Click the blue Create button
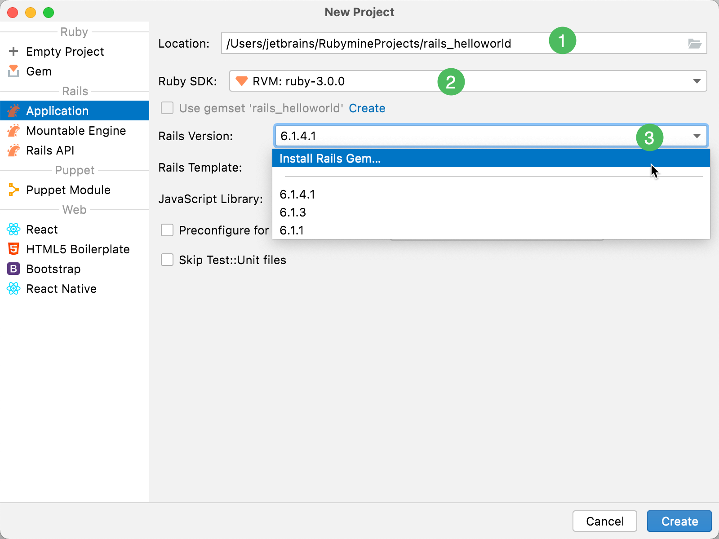The height and width of the screenshot is (539, 719). click(x=679, y=521)
